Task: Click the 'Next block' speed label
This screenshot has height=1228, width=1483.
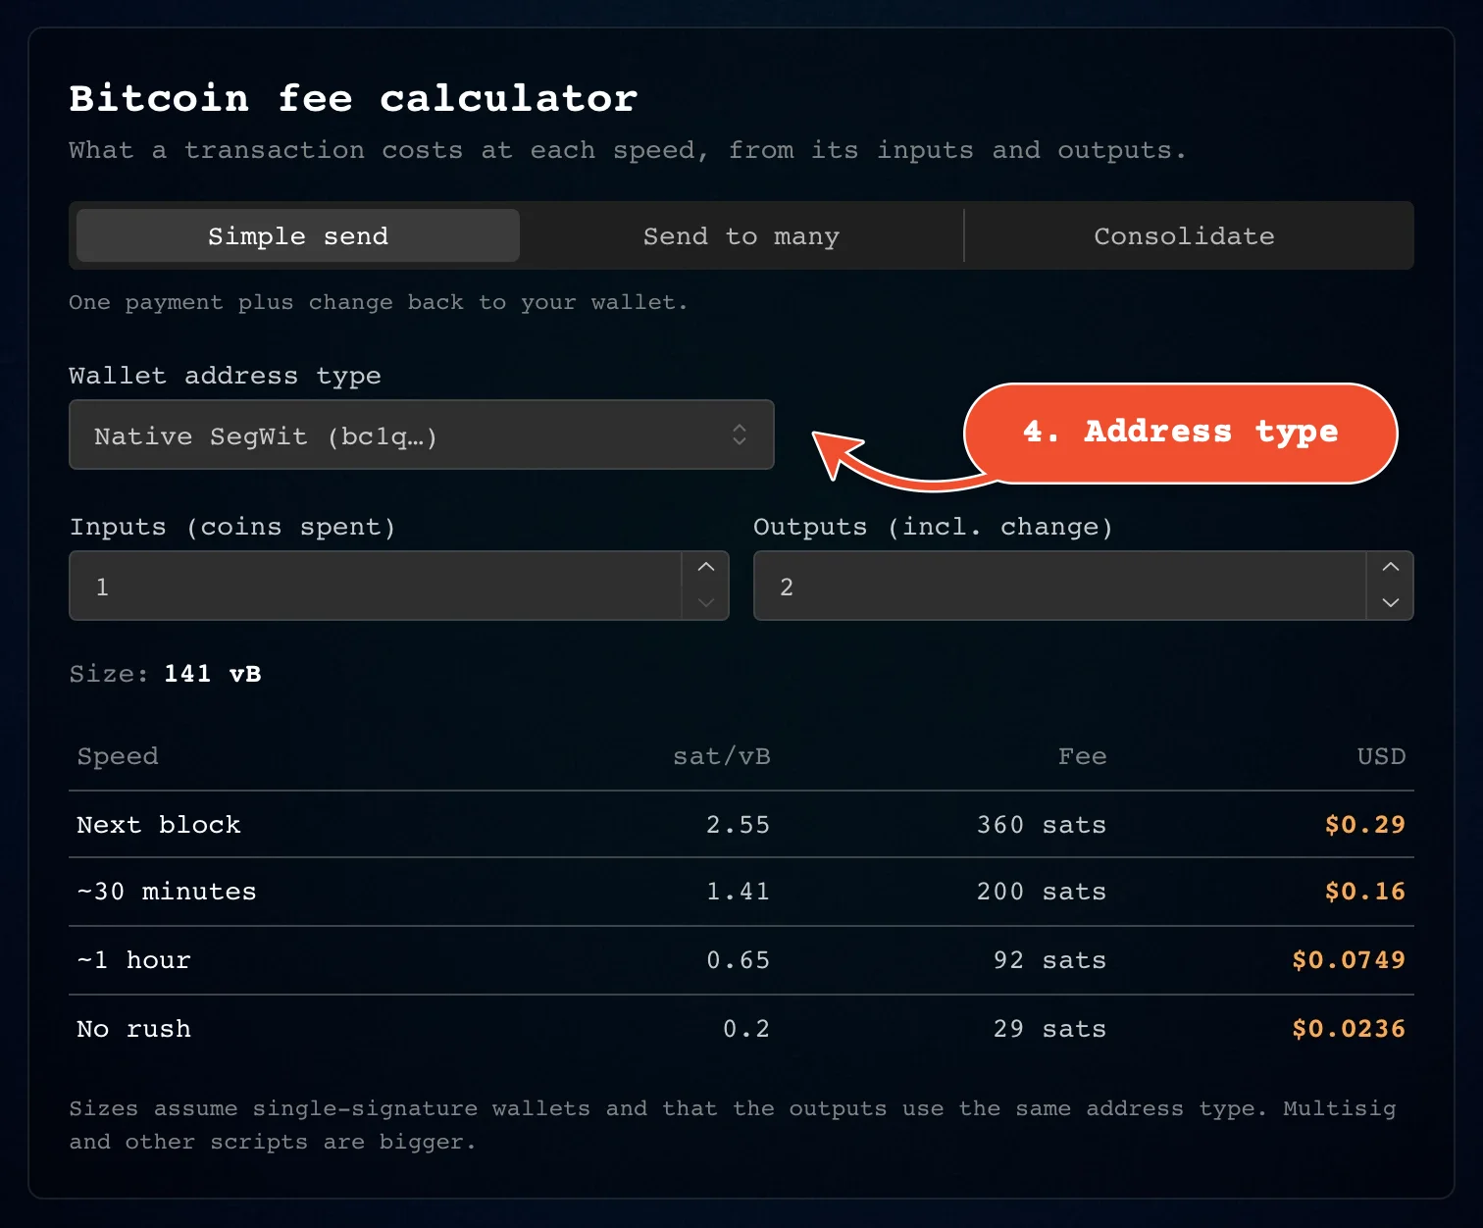Action: pos(159,825)
